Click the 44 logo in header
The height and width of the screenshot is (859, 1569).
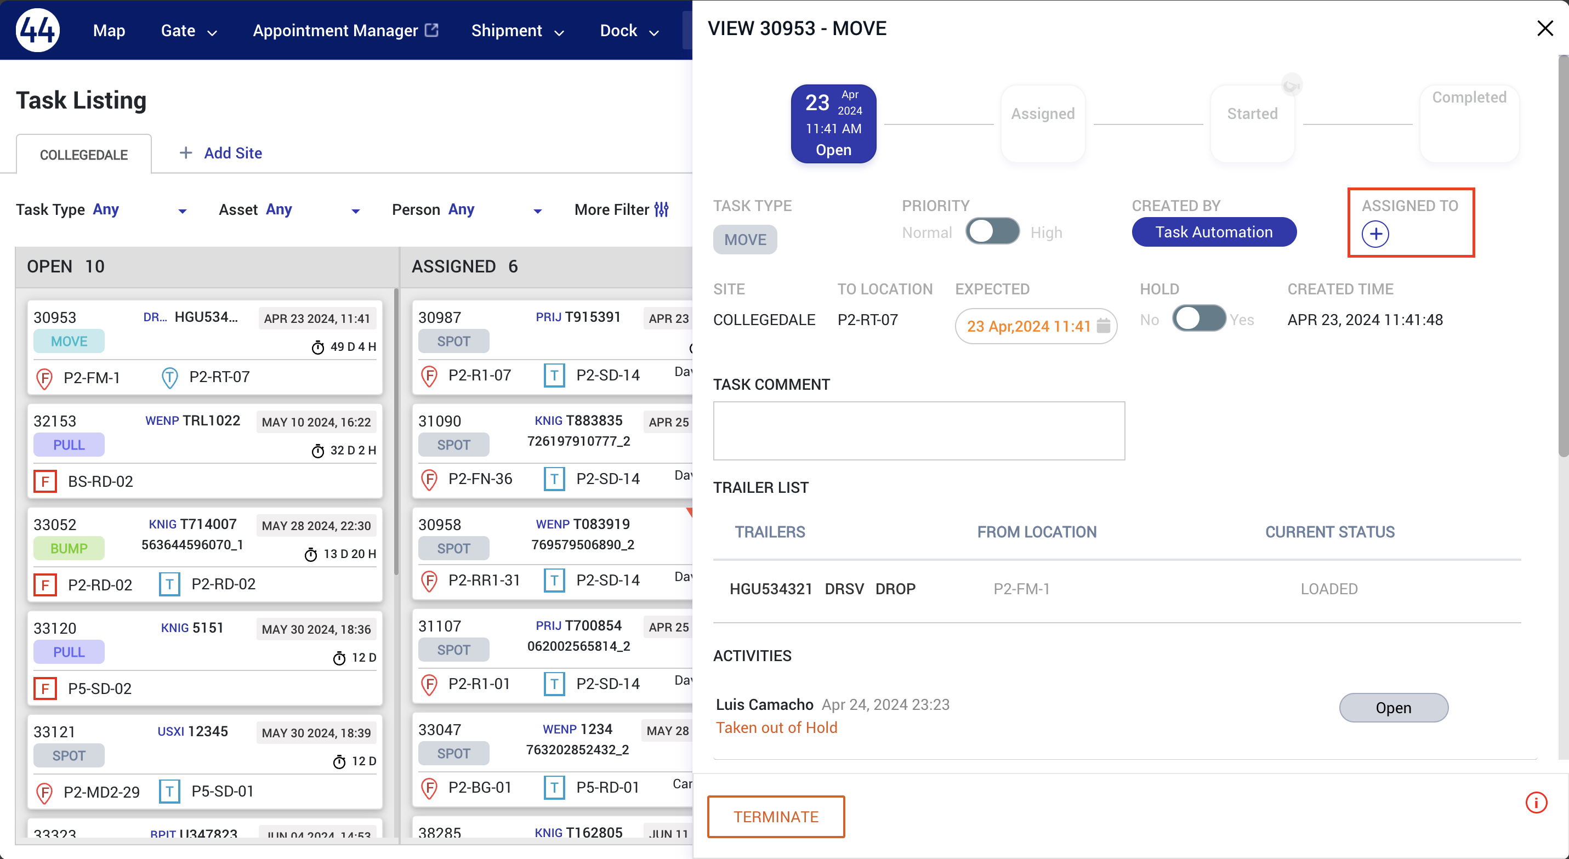pyautogui.click(x=38, y=30)
